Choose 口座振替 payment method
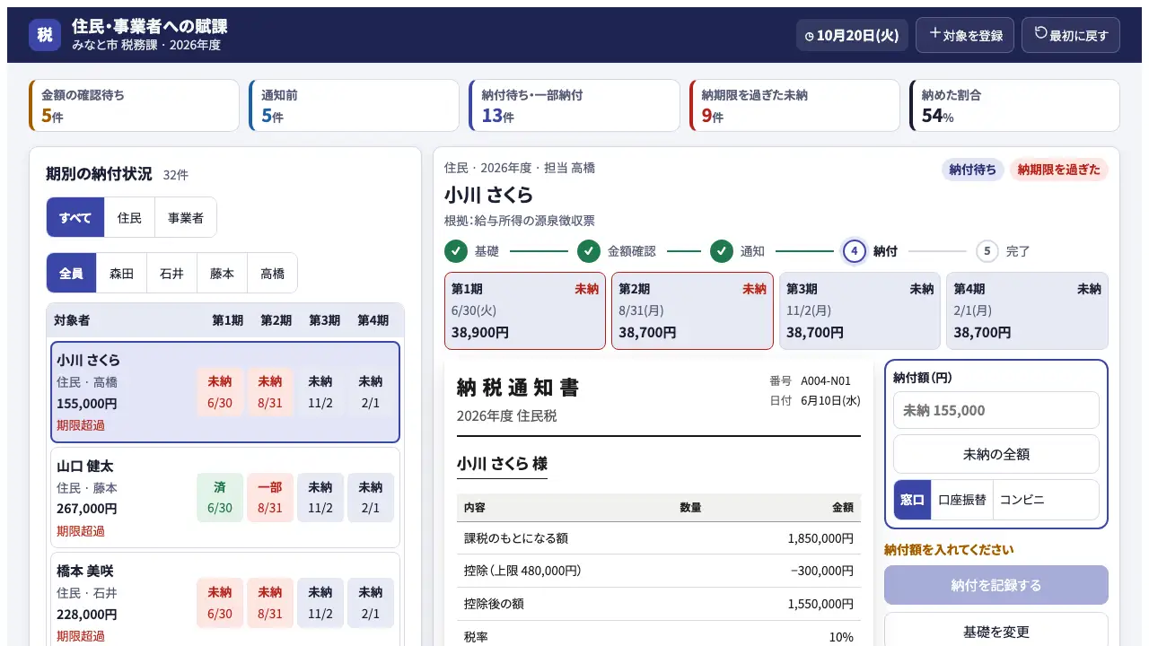Screen dimensions: 1149x646 click(x=961, y=500)
